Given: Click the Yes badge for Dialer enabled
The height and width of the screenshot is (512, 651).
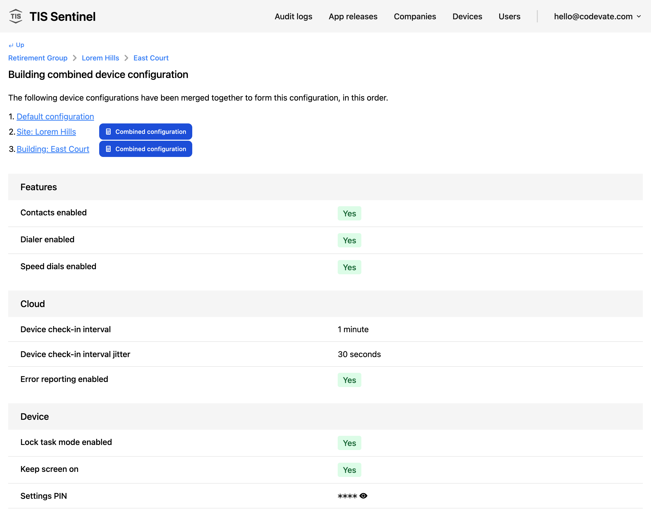Looking at the screenshot, I should pyautogui.click(x=349, y=241).
